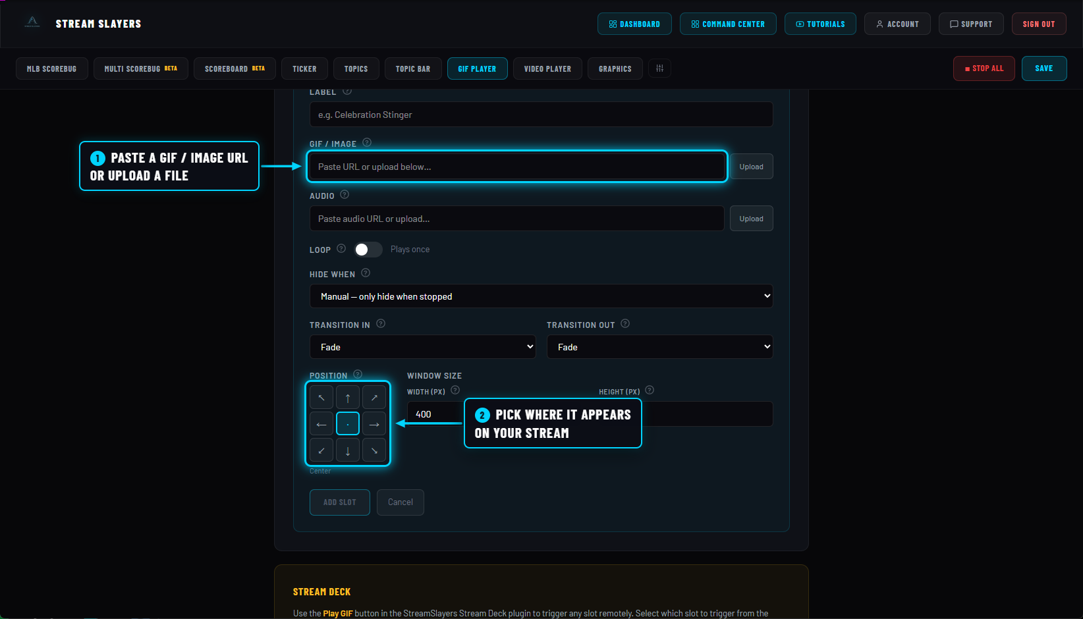Click the Add Slot button
This screenshot has width=1083, height=619.
(x=340, y=502)
